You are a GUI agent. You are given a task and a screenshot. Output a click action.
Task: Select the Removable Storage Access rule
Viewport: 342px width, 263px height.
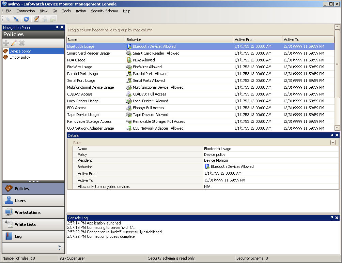[200, 121]
